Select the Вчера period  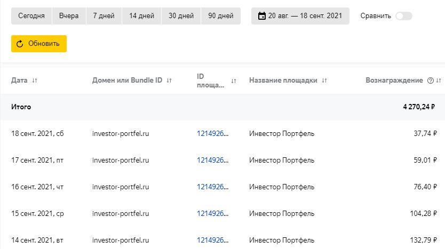coord(69,16)
